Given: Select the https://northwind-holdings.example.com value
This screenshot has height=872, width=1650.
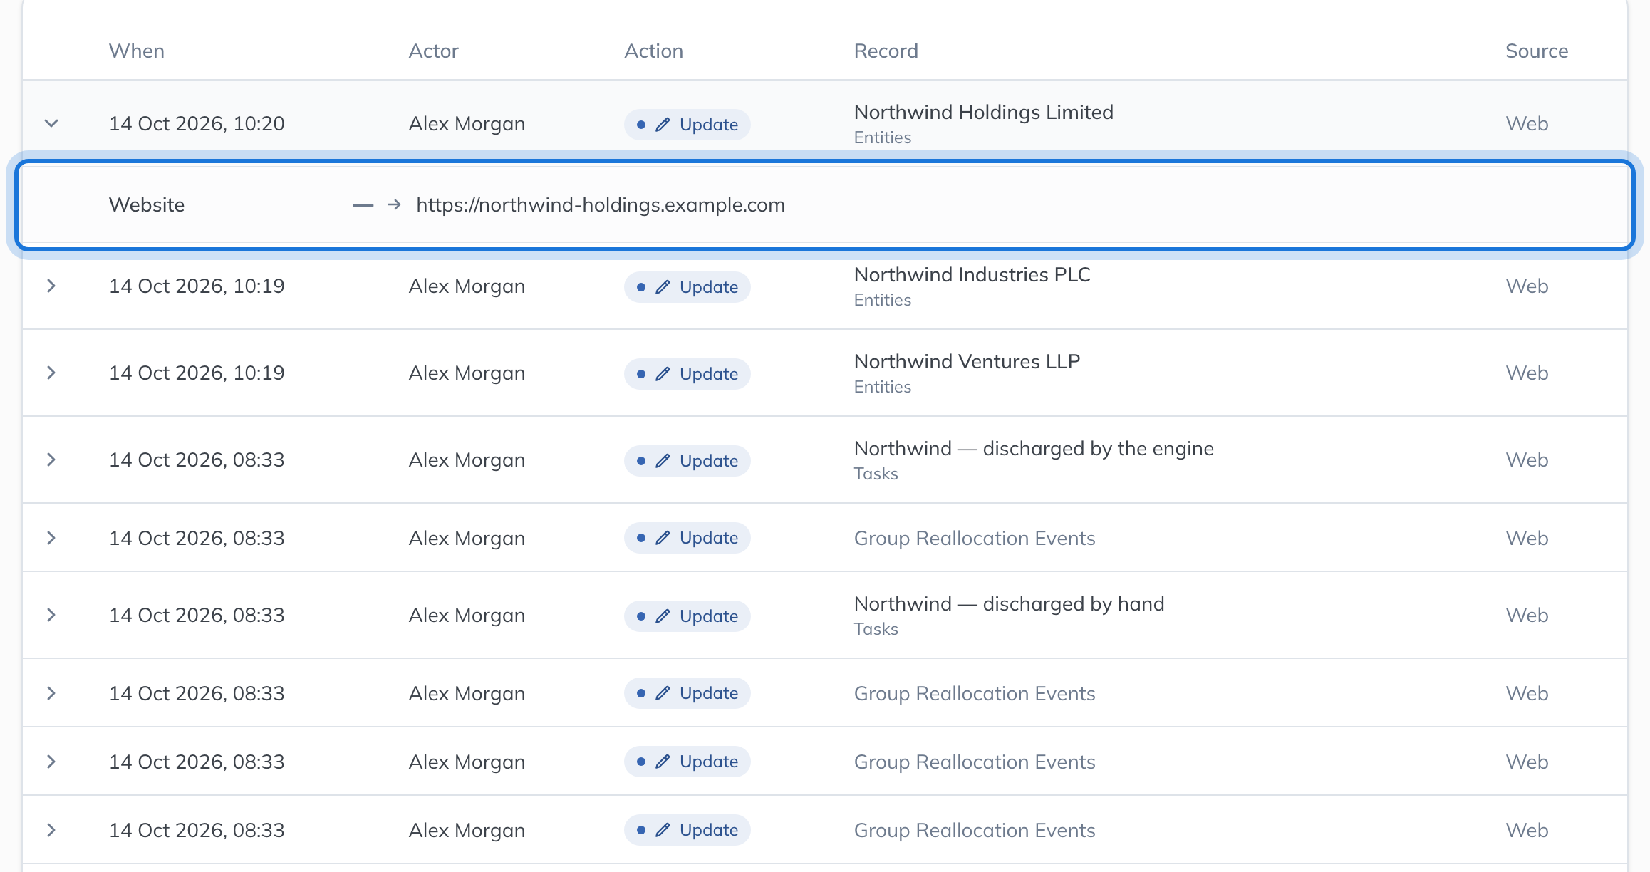Looking at the screenshot, I should coord(601,205).
